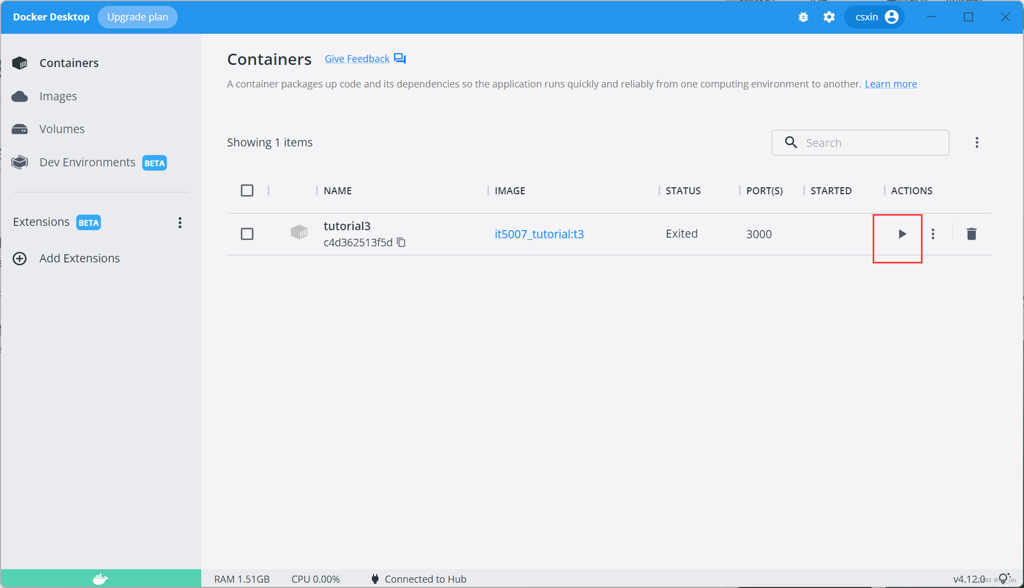This screenshot has height=588, width=1024.
Task: Open the csxin account menu
Action: 875,17
